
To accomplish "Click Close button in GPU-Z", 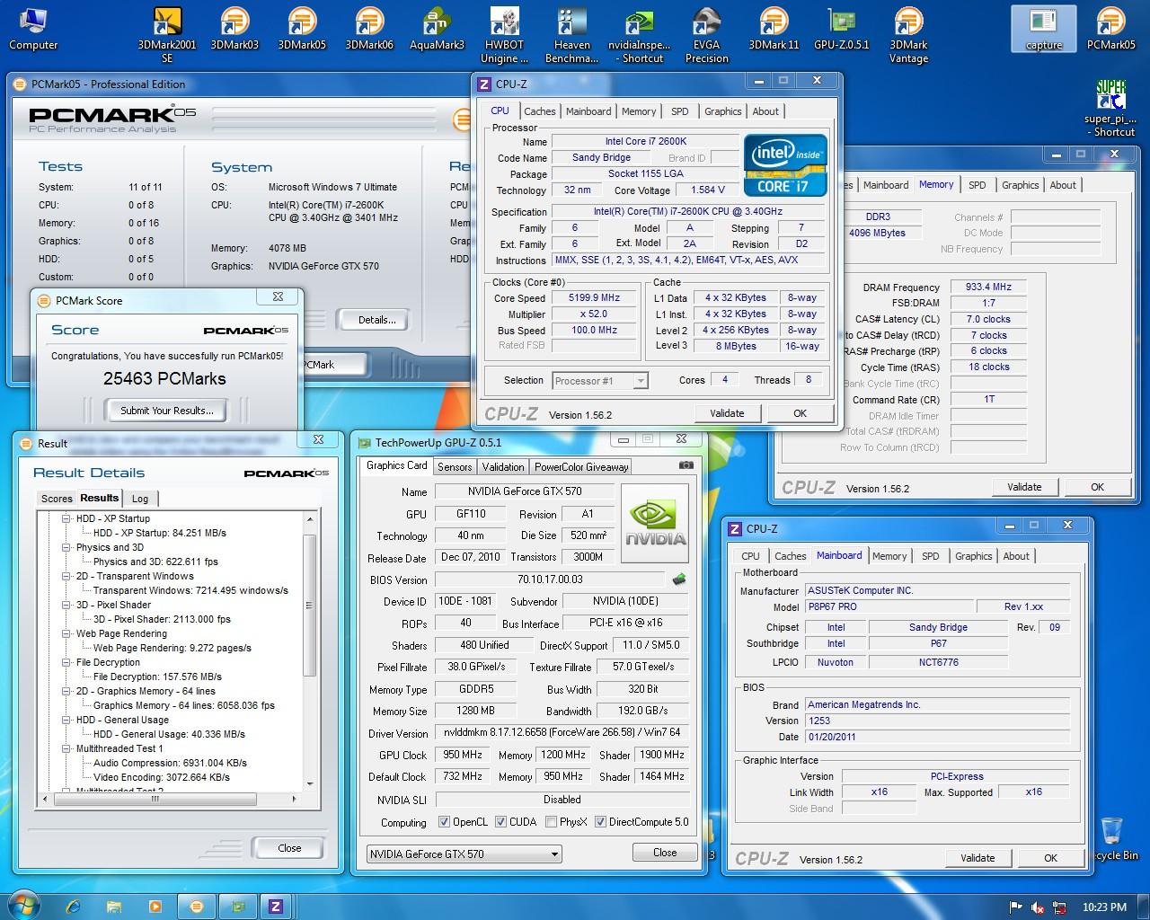I will (x=665, y=853).
